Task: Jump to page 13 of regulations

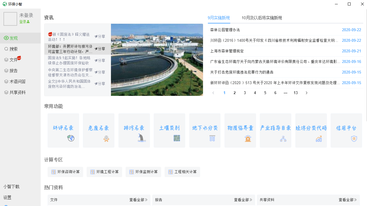Action: click(x=296, y=93)
